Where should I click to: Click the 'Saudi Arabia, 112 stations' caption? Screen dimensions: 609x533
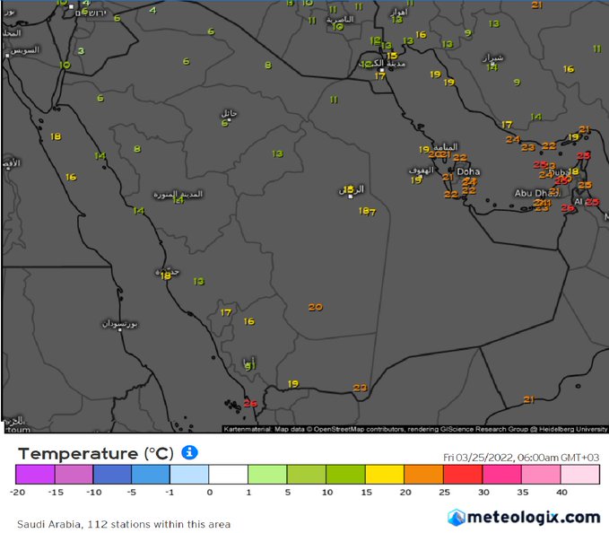pos(123,523)
